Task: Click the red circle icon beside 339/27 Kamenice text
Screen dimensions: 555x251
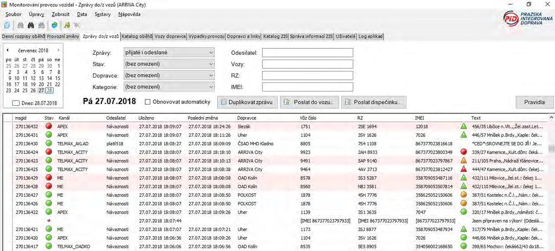Action: tap(464, 152)
